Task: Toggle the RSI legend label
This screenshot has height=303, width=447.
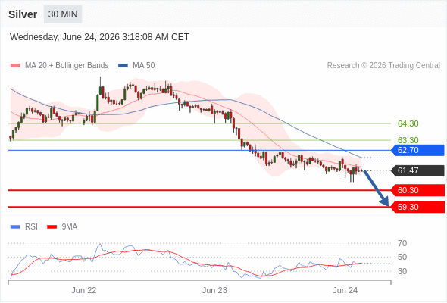Action: 31,227
